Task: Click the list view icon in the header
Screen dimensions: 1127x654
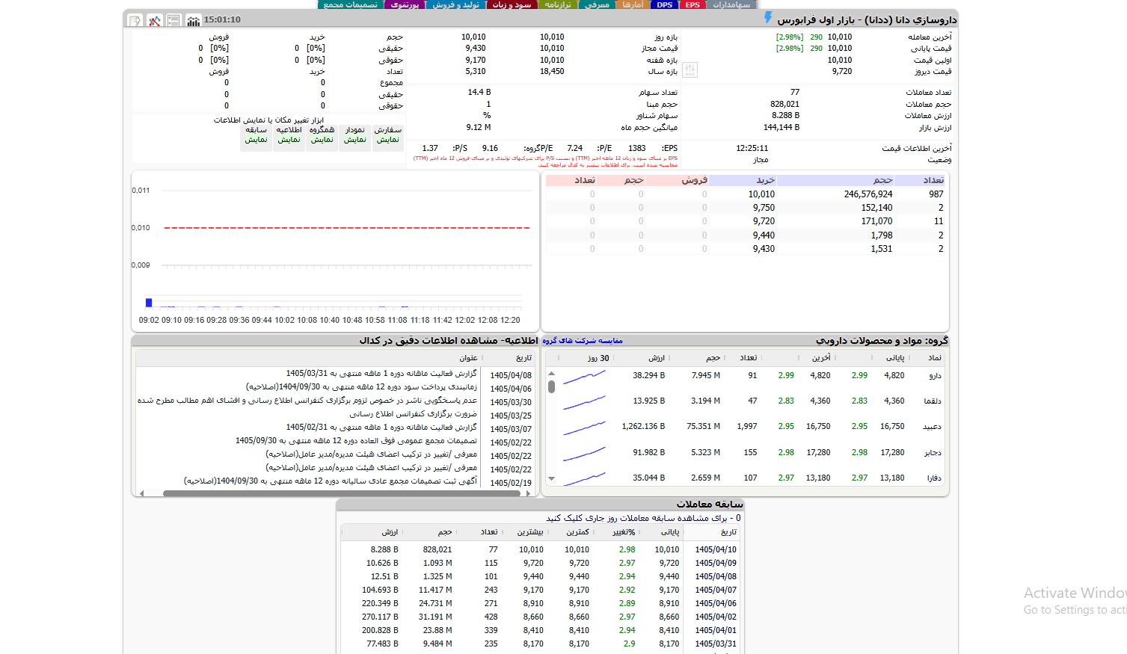Action: click(173, 20)
